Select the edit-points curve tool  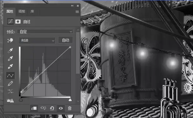pos(10,76)
